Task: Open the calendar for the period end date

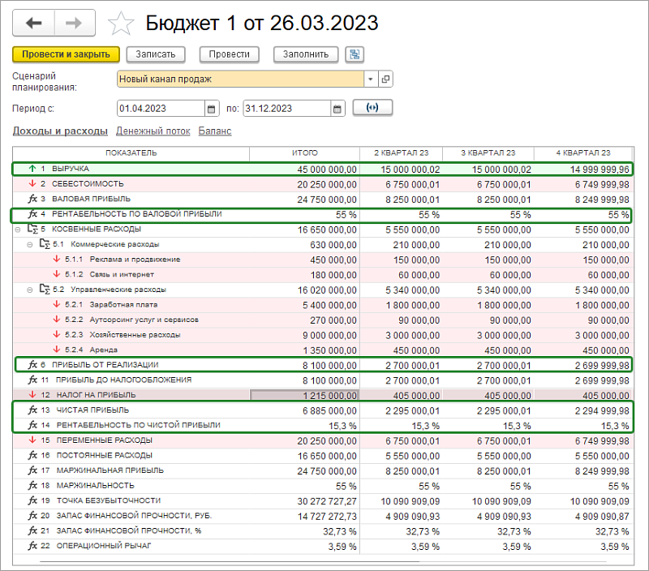Action: click(337, 109)
